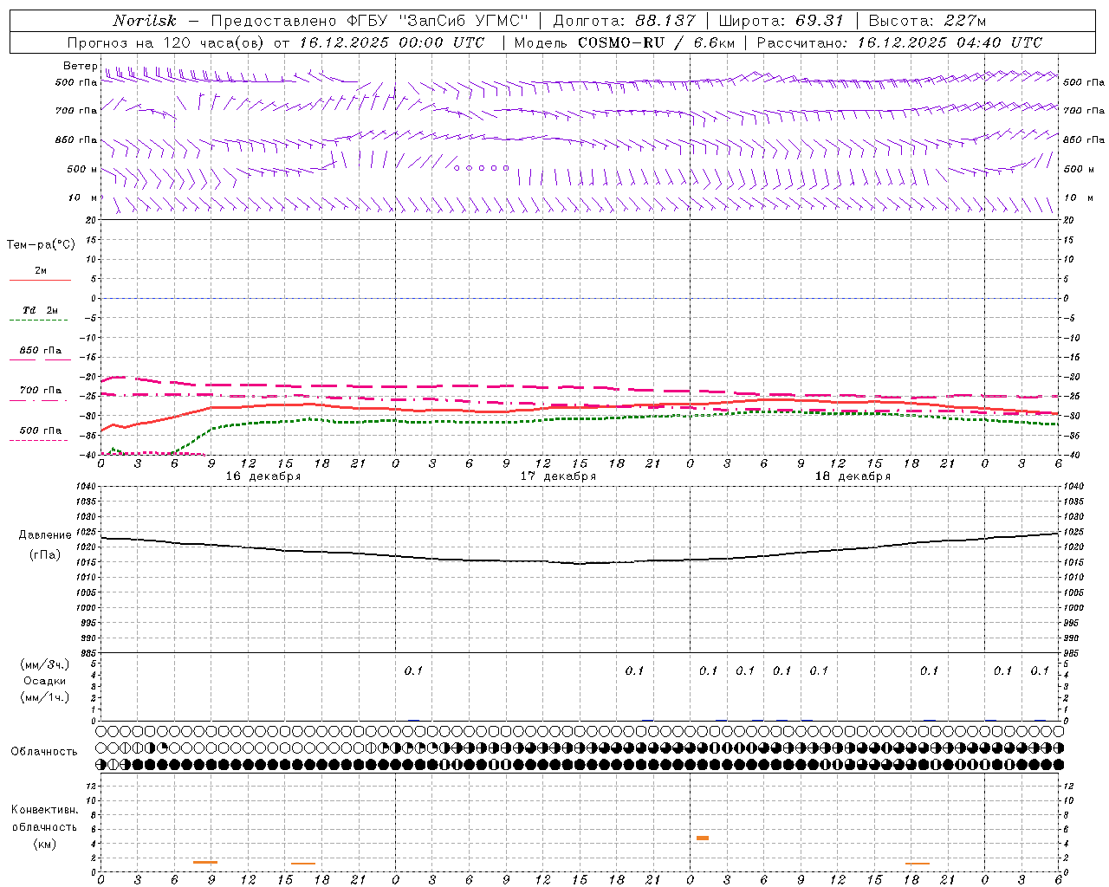Click the orange convective cloud bar near 5 km
Screen dimensions: 1109x887
(703, 838)
